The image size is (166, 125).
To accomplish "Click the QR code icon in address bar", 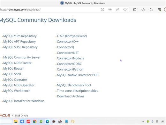I will pos(102,10).
